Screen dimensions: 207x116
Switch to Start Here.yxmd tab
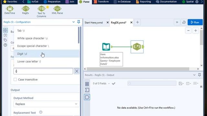93,23
